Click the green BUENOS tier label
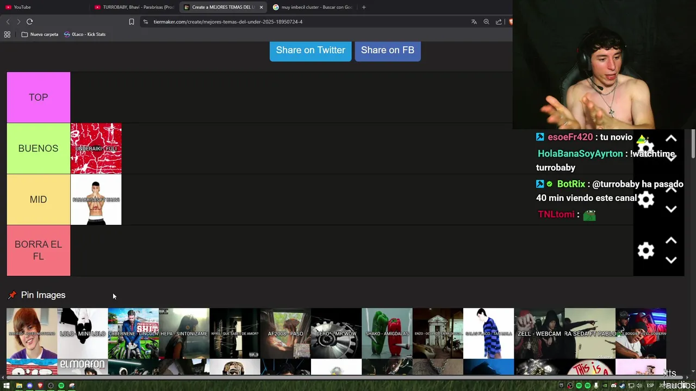 [x=39, y=148]
